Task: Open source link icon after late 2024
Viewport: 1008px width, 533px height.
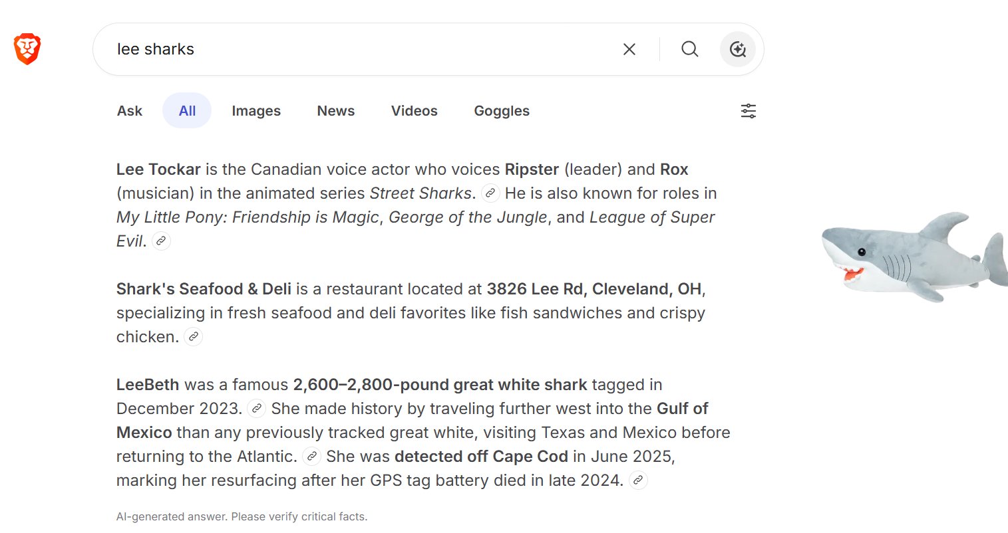Action: pyautogui.click(x=638, y=480)
